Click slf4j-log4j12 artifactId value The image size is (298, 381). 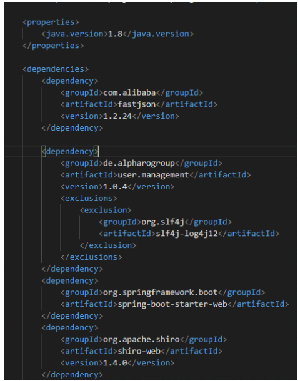click(187, 234)
